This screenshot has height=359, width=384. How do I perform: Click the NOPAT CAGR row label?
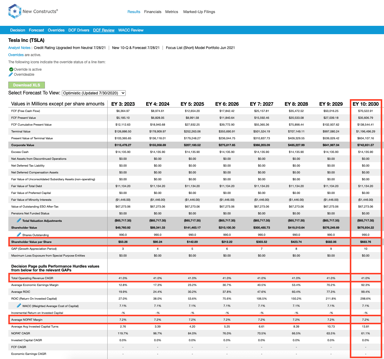pyautogui.click(x=21, y=333)
